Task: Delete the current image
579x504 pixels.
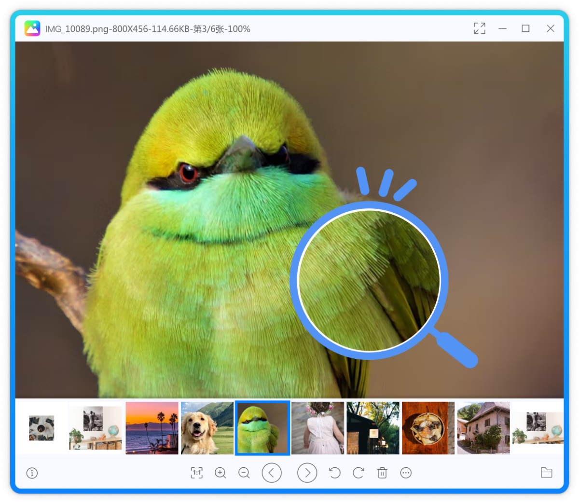Action: pos(382,473)
